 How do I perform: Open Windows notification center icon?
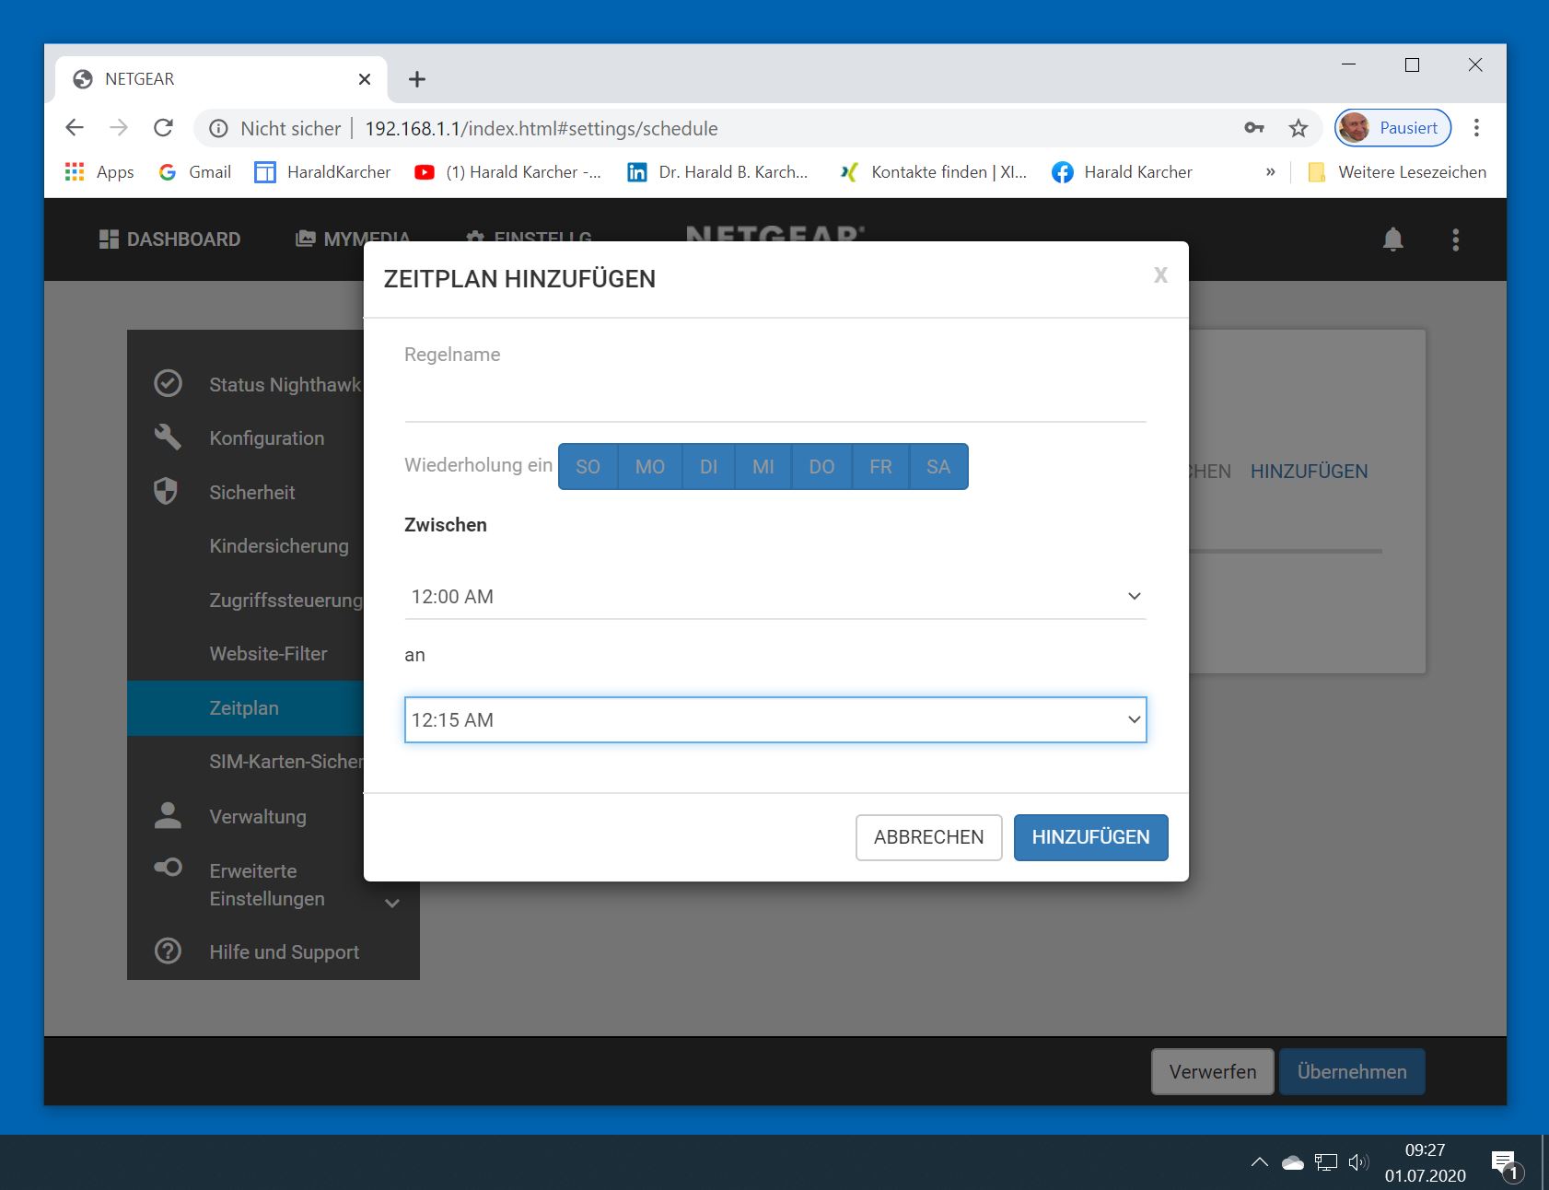pyautogui.click(x=1504, y=1163)
